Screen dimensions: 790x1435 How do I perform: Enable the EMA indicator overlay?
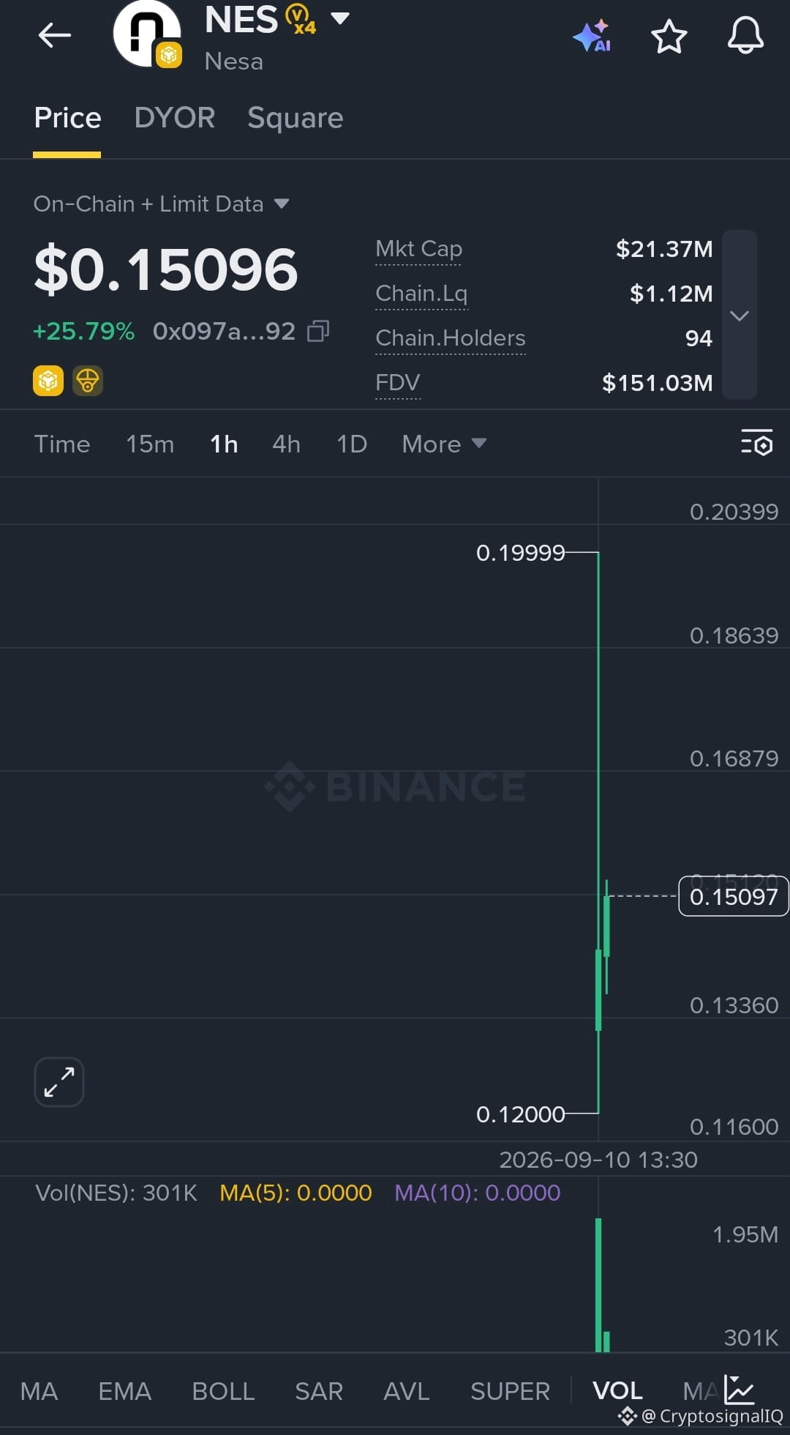(125, 1390)
